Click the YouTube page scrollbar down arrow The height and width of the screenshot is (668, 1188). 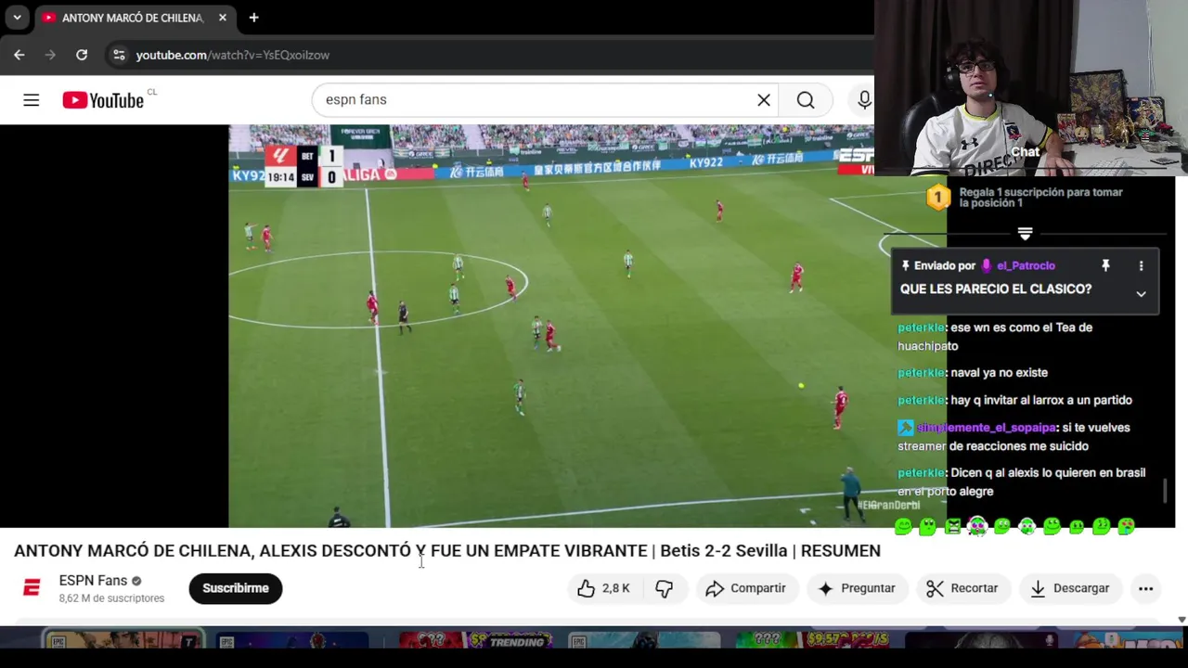[x=1182, y=619]
